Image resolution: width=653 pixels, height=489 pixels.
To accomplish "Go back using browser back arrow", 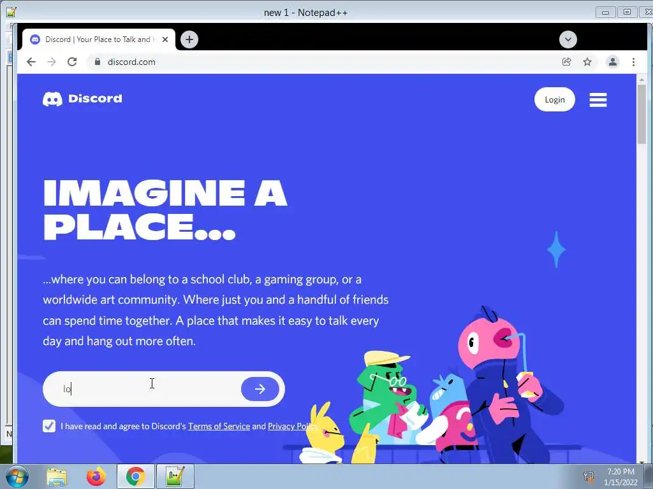I will point(31,62).
